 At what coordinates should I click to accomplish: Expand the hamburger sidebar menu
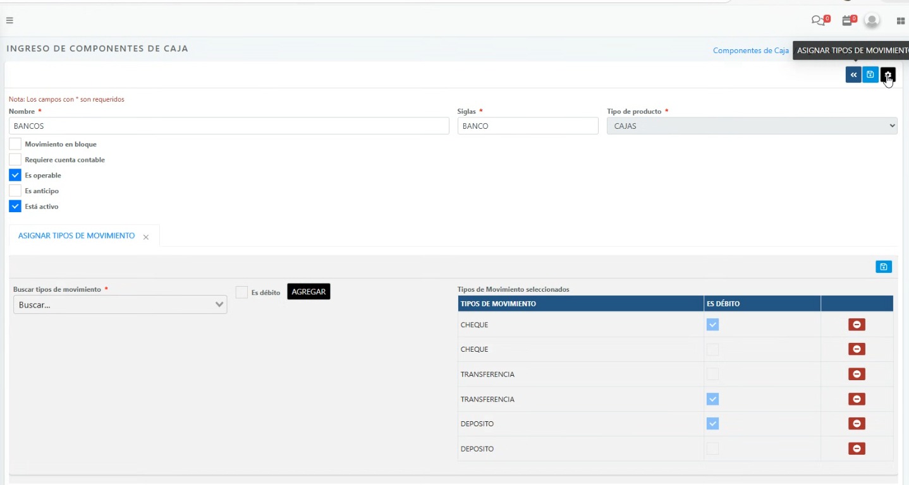[9, 20]
